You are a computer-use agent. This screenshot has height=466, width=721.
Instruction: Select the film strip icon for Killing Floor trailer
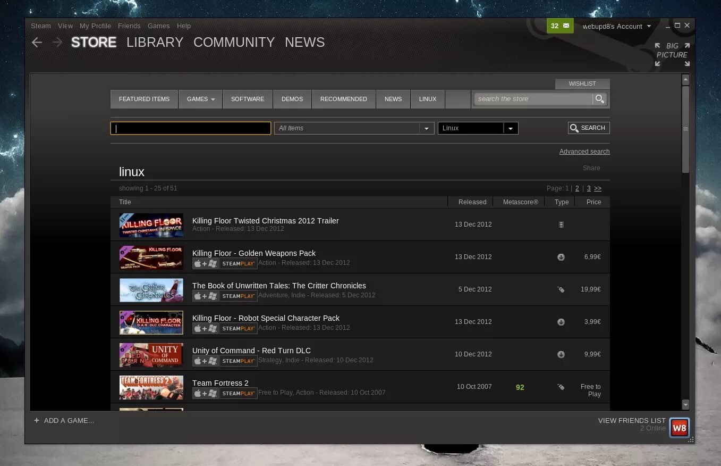coord(561,224)
